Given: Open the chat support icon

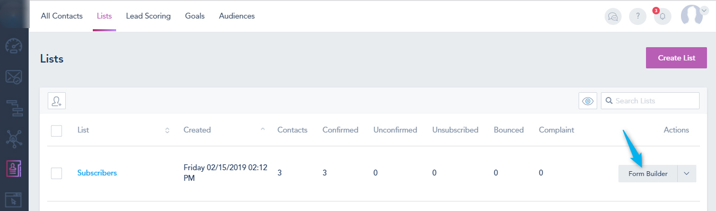Looking at the screenshot, I should (613, 16).
